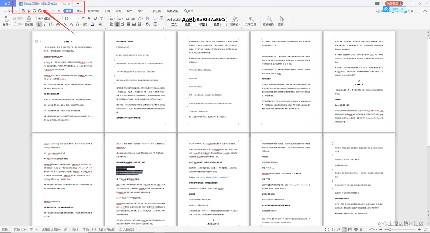
Task: Switch to 首页 home tab
Action: coord(7,4)
